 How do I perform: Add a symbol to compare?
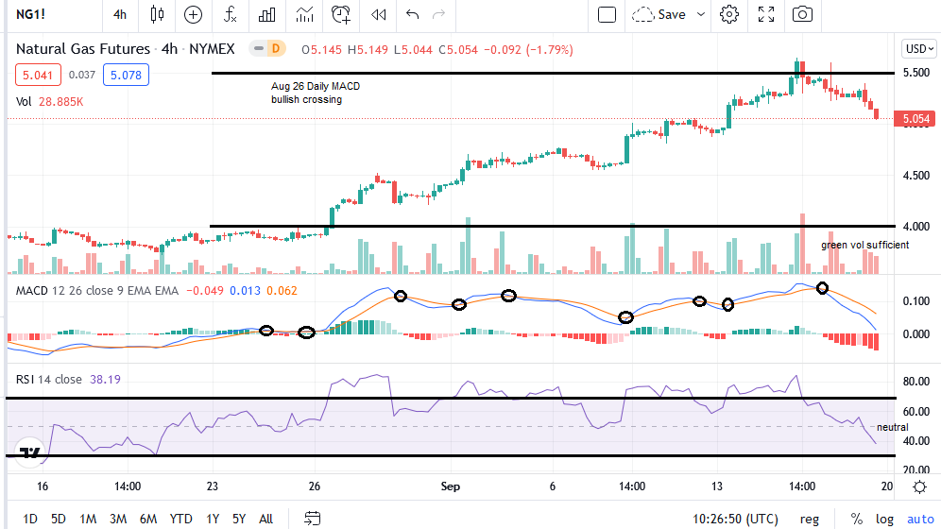193,14
